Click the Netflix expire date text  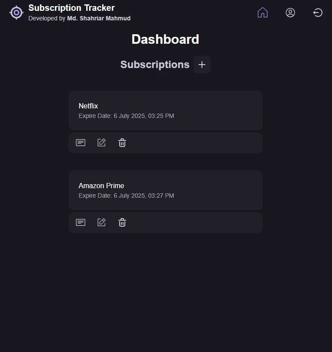pyautogui.click(x=126, y=116)
